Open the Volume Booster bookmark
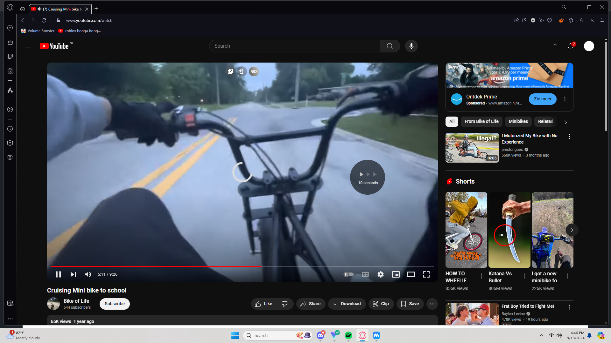 (38, 31)
